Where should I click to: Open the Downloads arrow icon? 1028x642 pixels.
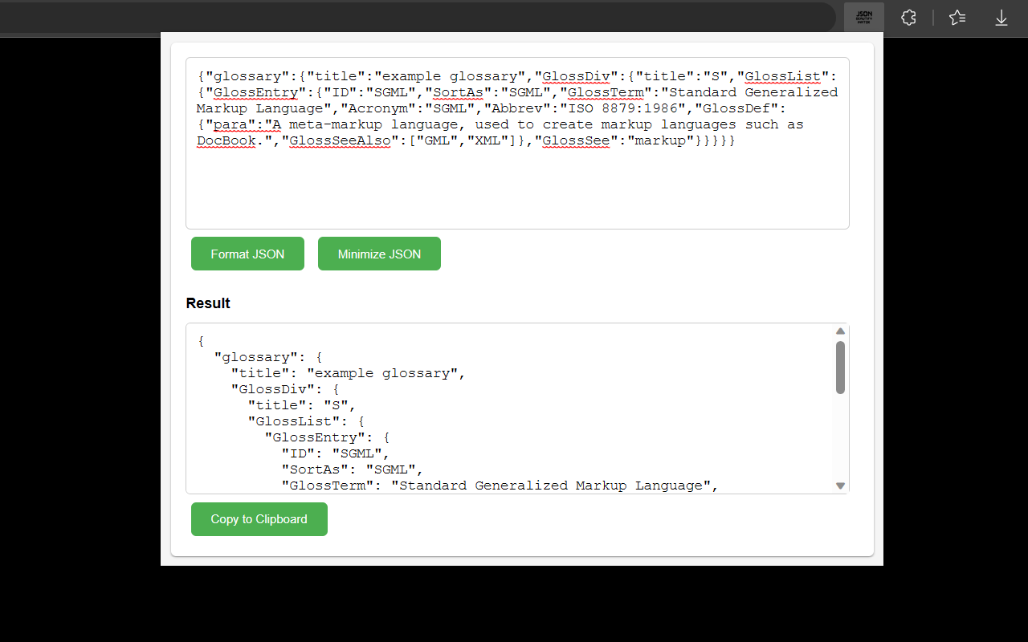1001,18
